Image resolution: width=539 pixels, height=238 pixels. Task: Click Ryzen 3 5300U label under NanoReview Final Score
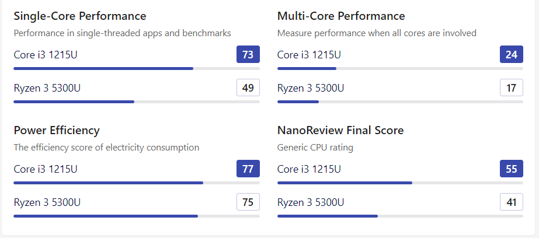click(311, 202)
